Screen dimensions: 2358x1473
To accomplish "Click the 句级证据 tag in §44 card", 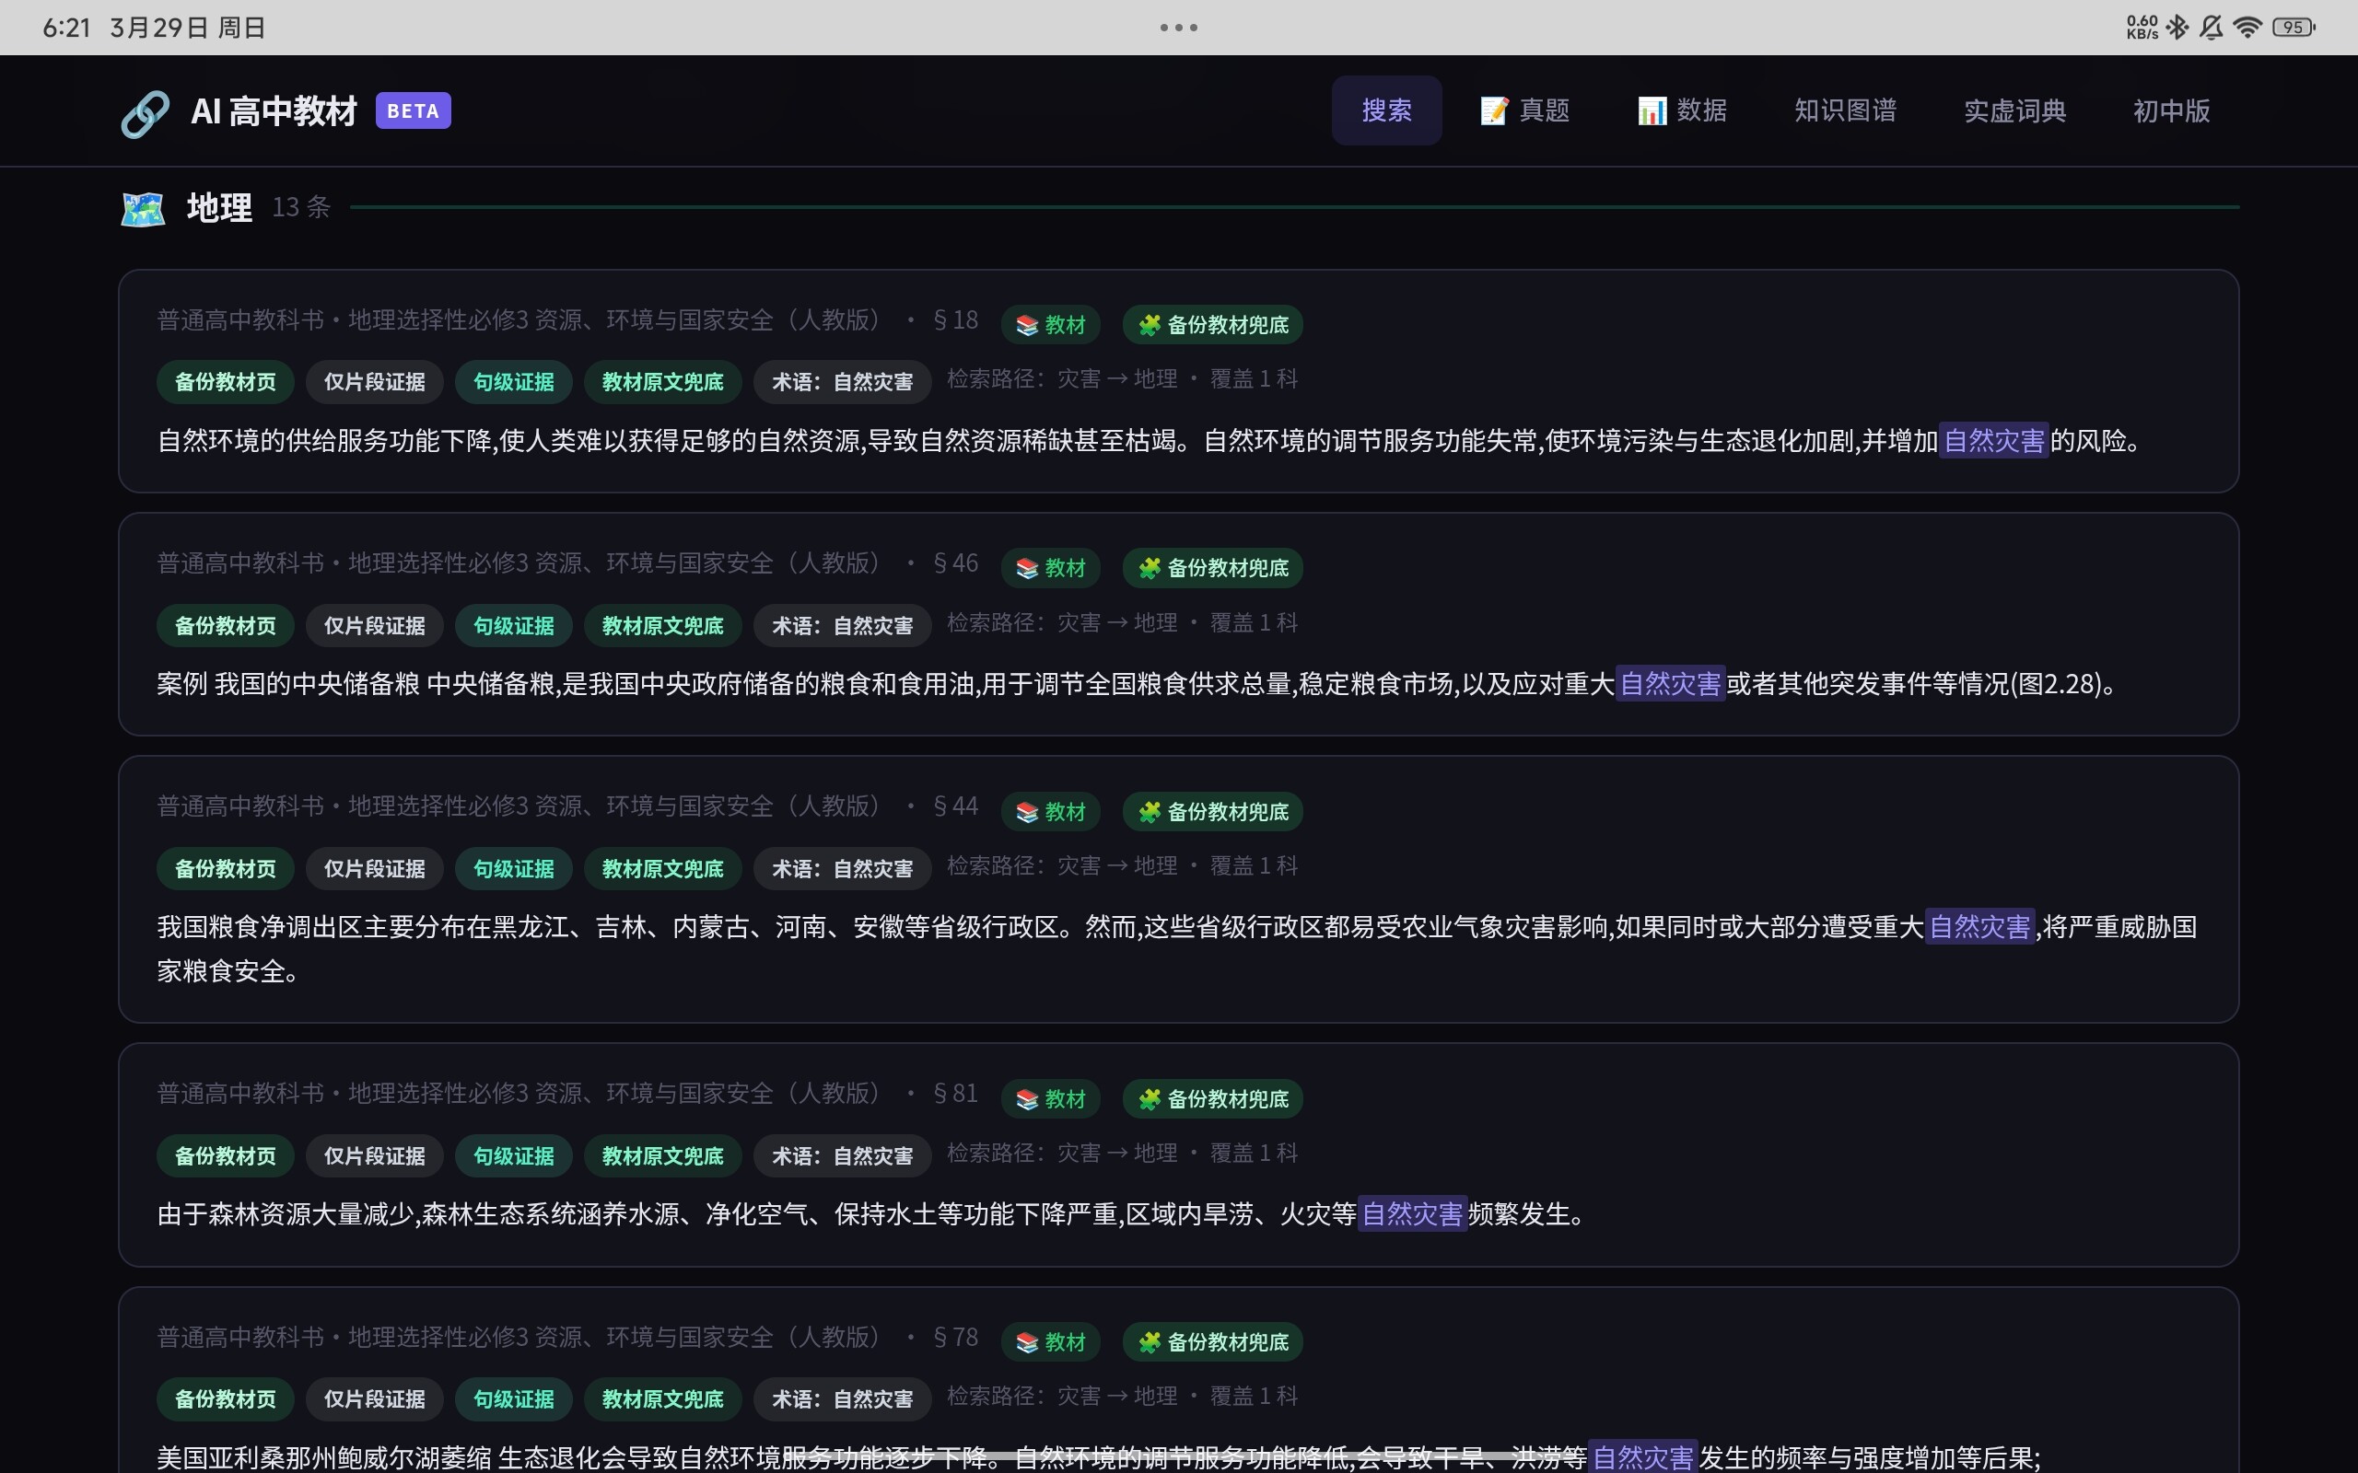I will [513, 869].
